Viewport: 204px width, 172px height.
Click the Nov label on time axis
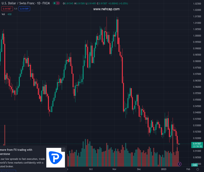pos(114,169)
